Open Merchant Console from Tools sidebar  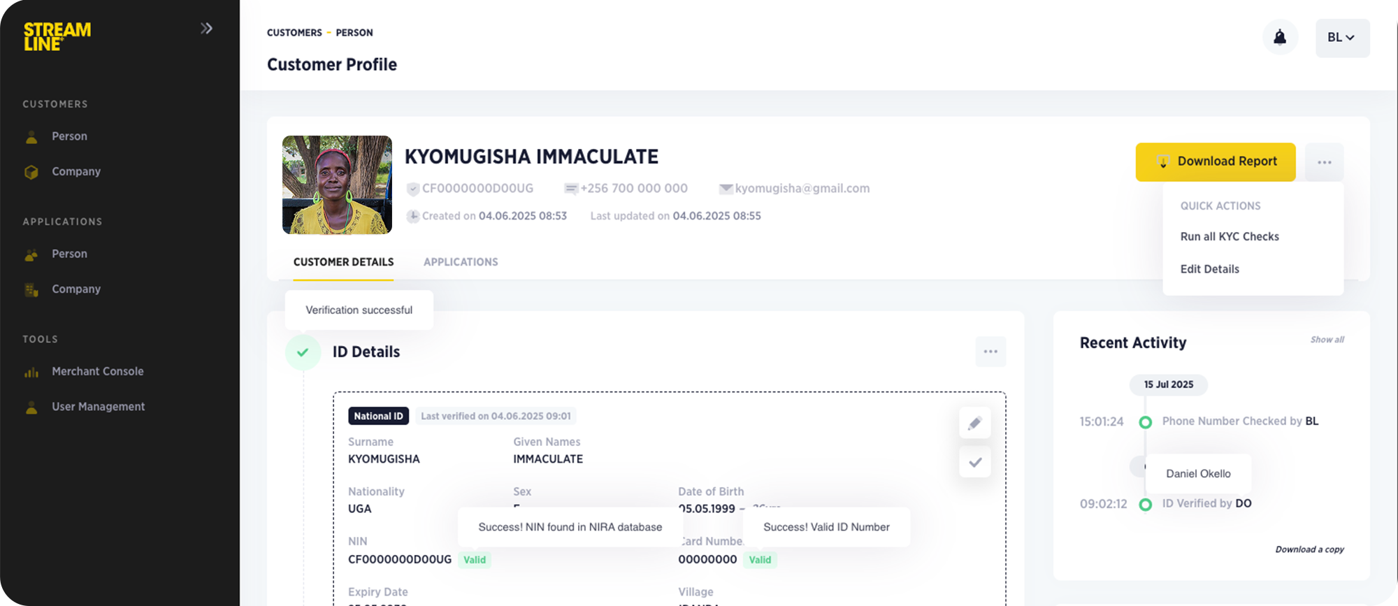pos(97,372)
